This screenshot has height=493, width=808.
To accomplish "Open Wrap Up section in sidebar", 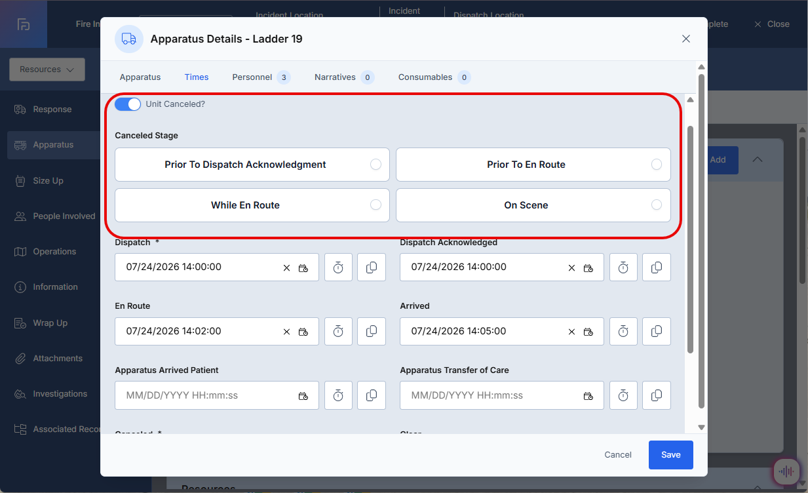I will pos(50,323).
